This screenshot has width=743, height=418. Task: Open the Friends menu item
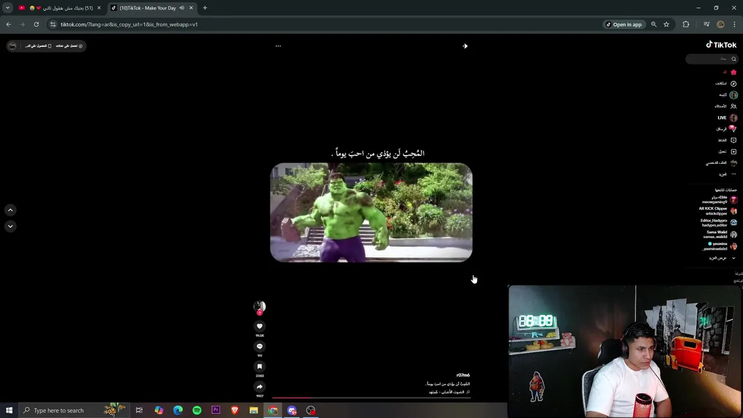pyautogui.click(x=726, y=106)
